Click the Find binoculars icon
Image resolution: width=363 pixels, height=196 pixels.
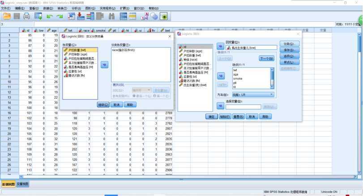click(x=111, y=16)
